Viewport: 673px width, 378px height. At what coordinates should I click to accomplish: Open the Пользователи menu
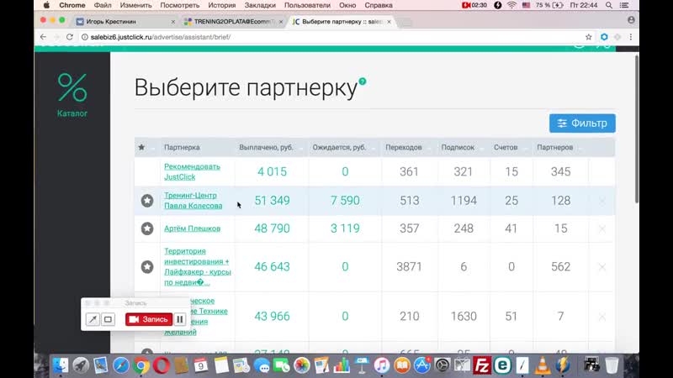click(x=307, y=5)
